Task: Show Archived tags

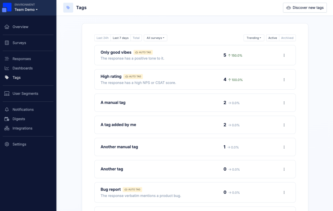Action: pos(287,38)
